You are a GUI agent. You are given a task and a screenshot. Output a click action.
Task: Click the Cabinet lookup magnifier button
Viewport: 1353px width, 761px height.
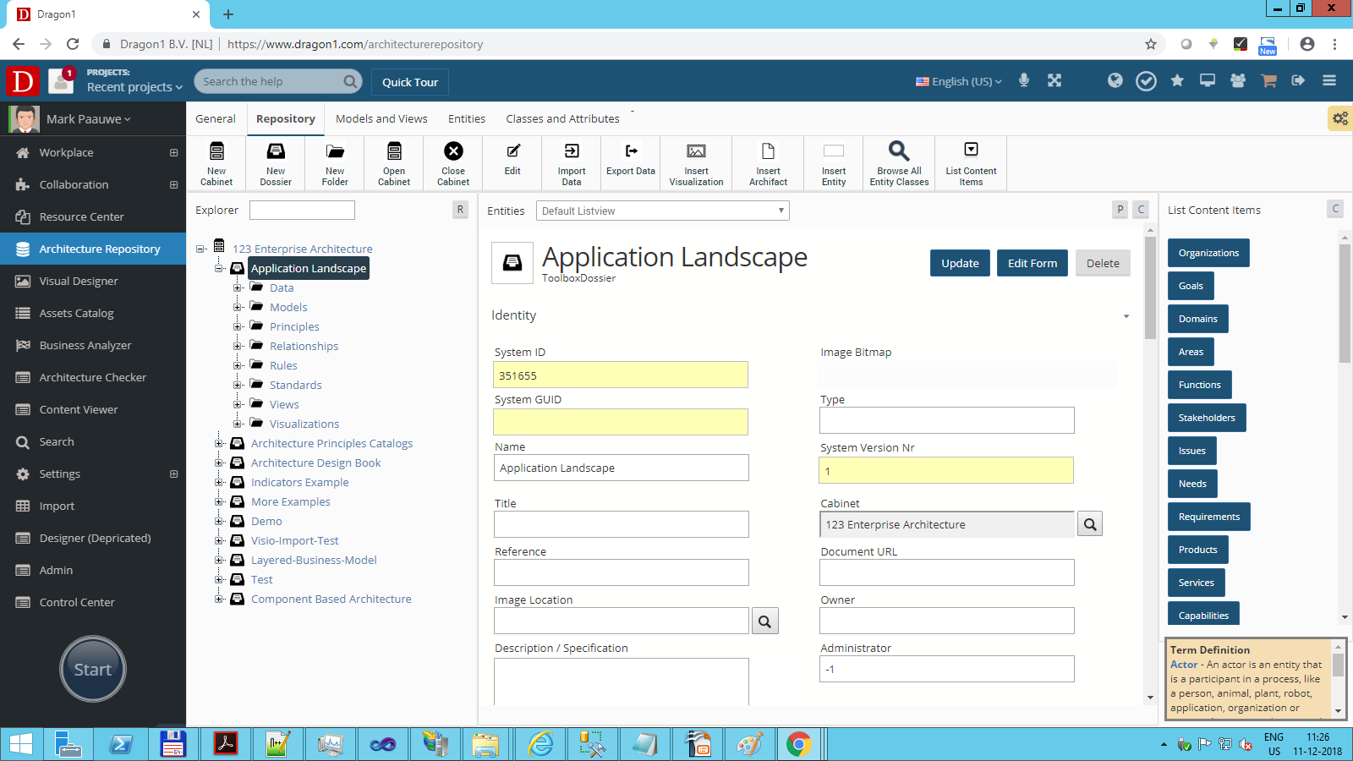click(1090, 524)
